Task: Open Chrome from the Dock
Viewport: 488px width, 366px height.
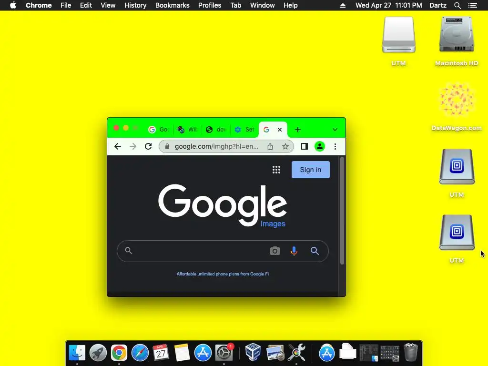Action: click(119, 353)
